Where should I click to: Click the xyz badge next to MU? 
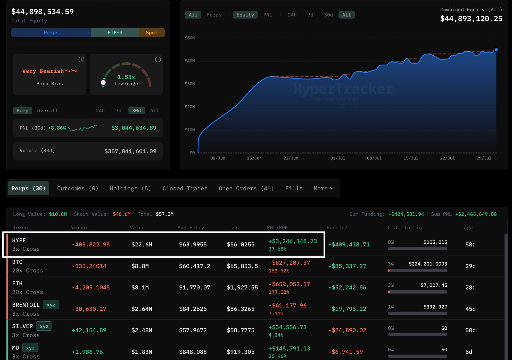tap(30, 348)
